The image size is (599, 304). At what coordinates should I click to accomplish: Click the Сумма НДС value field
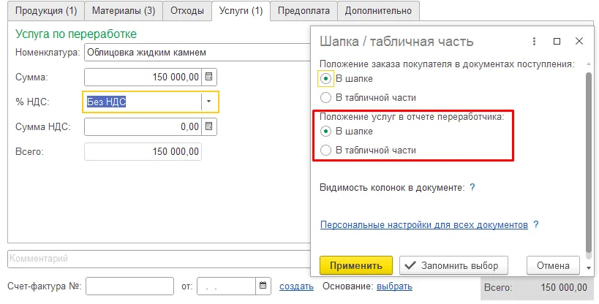pyautogui.click(x=143, y=126)
